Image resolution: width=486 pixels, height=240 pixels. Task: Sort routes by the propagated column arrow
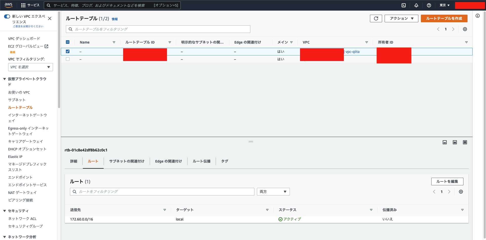(x=462, y=210)
